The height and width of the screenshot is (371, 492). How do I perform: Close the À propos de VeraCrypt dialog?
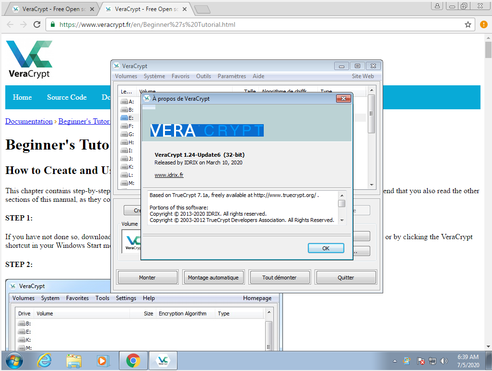pos(343,98)
